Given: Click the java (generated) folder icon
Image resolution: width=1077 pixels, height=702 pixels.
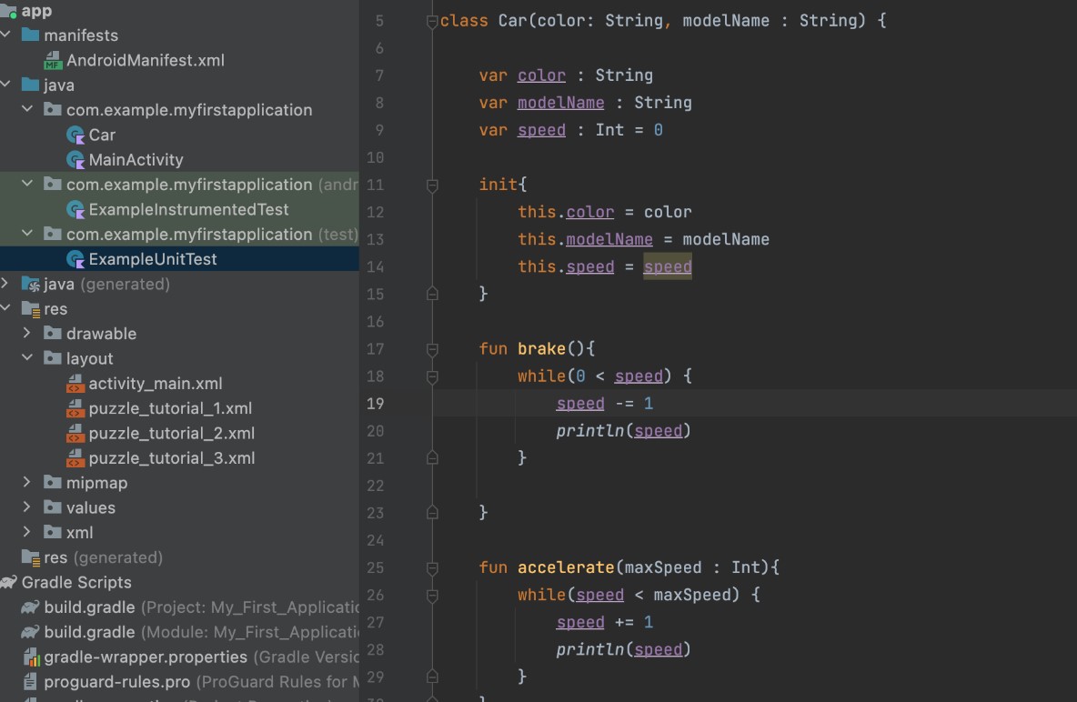Looking at the screenshot, I should 30,284.
